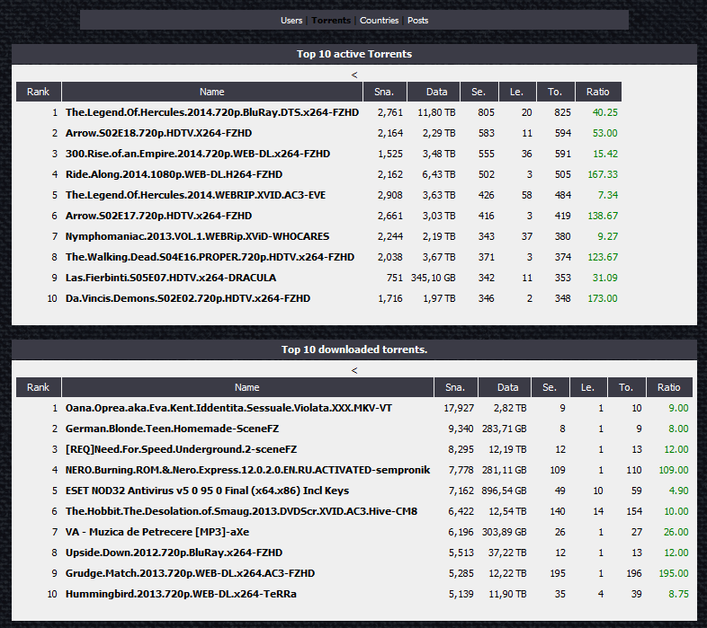Switch to the Countries tab
The image size is (707, 628).
point(379,21)
